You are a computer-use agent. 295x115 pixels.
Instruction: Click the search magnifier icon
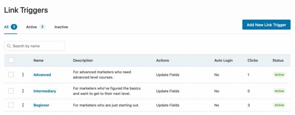point(9,46)
